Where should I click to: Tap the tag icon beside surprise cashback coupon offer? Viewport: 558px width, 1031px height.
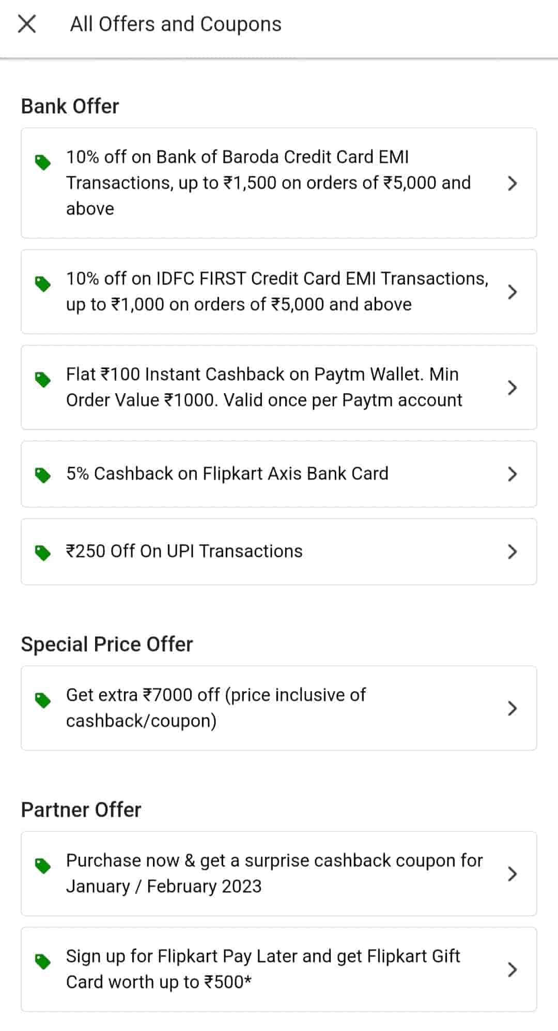coord(43,866)
